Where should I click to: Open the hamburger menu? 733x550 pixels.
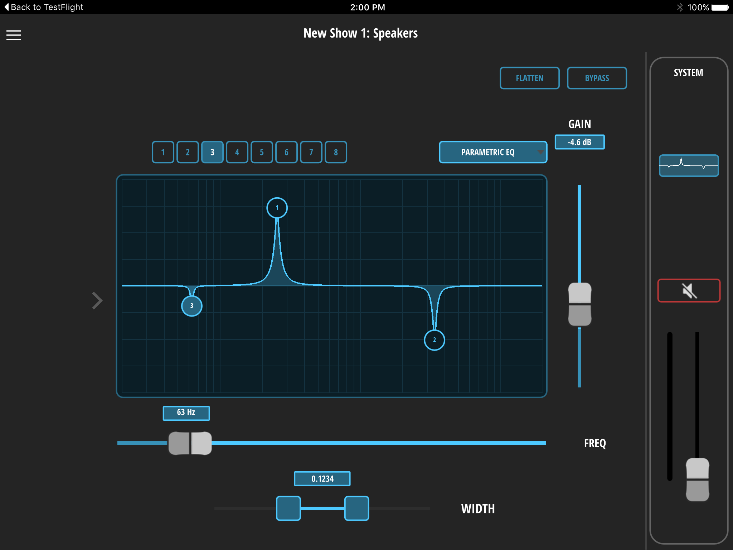pyautogui.click(x=14, y=35)
